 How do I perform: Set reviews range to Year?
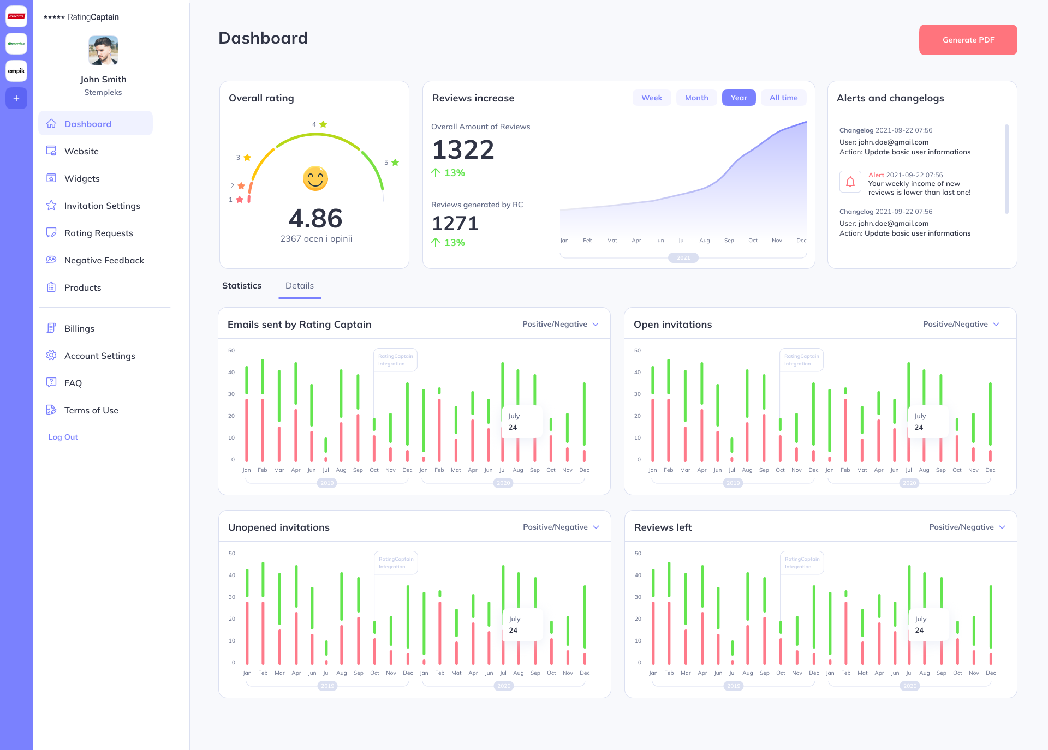(x=739, y=98)
